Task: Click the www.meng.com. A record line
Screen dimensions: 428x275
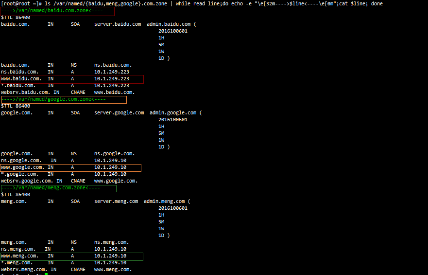Action: (x=64, y=256)
